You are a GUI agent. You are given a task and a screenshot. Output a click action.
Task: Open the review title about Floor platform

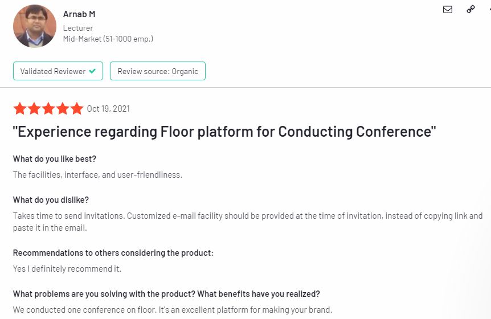tap(224, 132)
